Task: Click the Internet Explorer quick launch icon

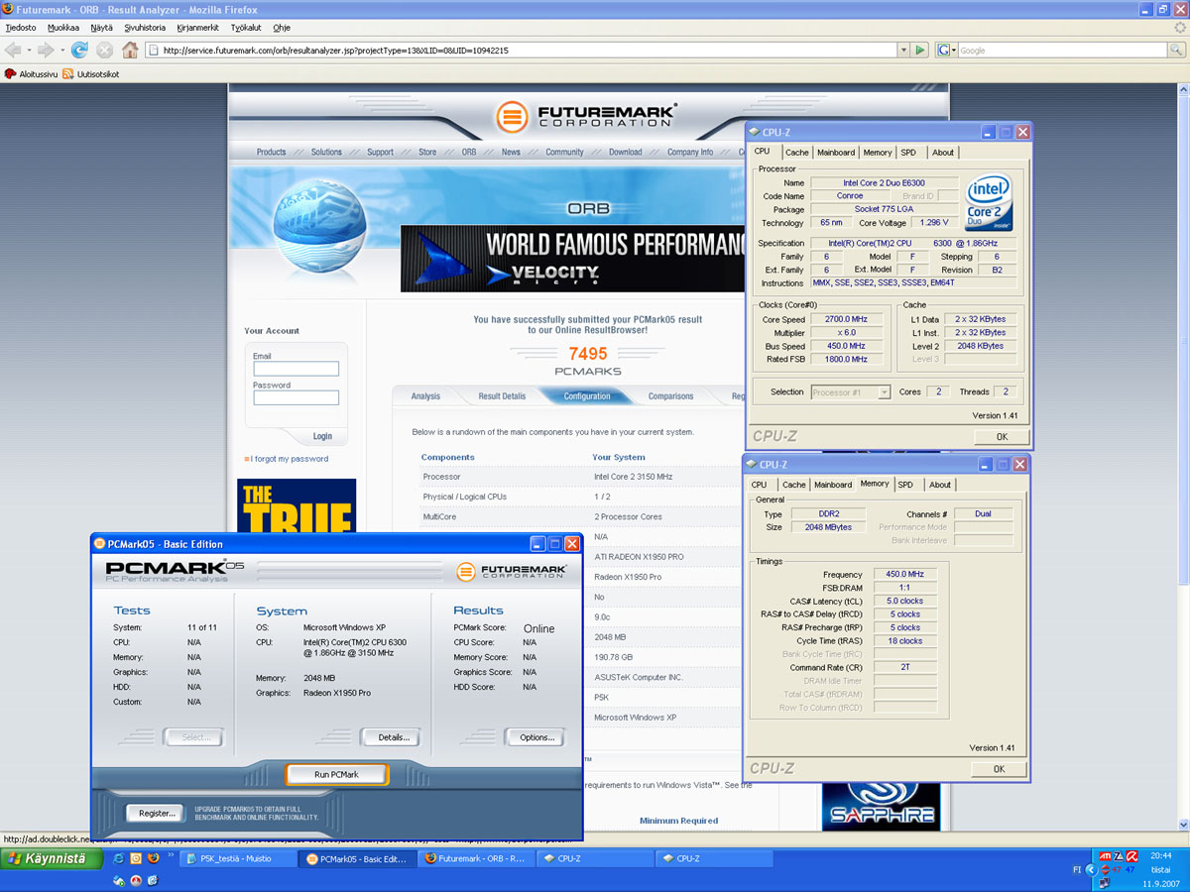Action: click(x=119, y=858)
